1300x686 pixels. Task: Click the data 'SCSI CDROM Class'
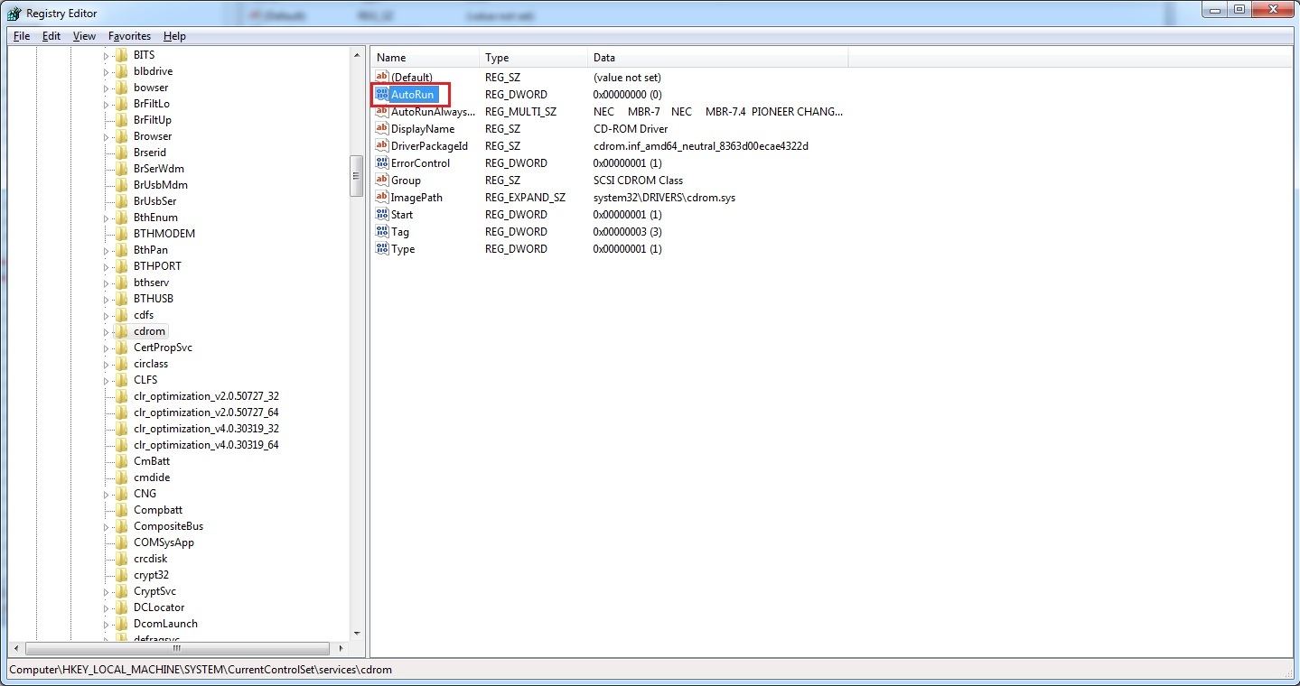point(638,181)
